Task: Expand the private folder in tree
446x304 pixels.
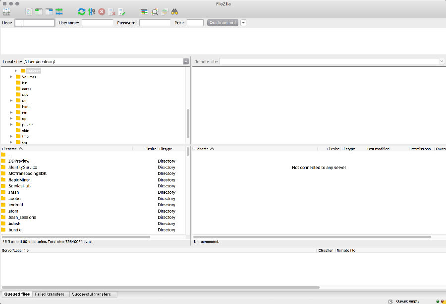Action: 11,125
